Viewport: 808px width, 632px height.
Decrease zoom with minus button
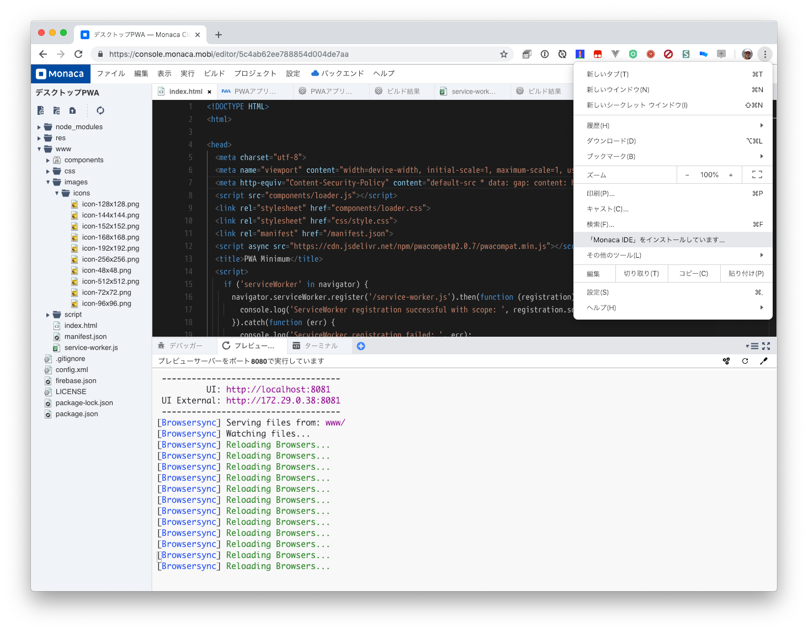tap(687, 175)
